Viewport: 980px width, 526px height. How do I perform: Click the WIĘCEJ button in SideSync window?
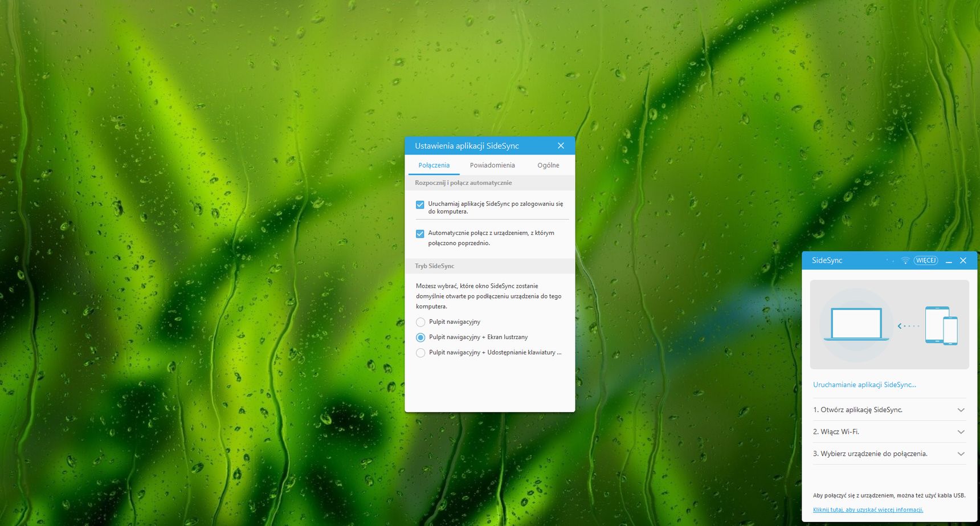[926, 260]
